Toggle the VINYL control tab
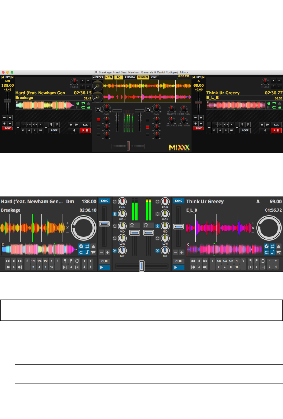This screenshot has height=419, width=283. click(x=154, y=77)
